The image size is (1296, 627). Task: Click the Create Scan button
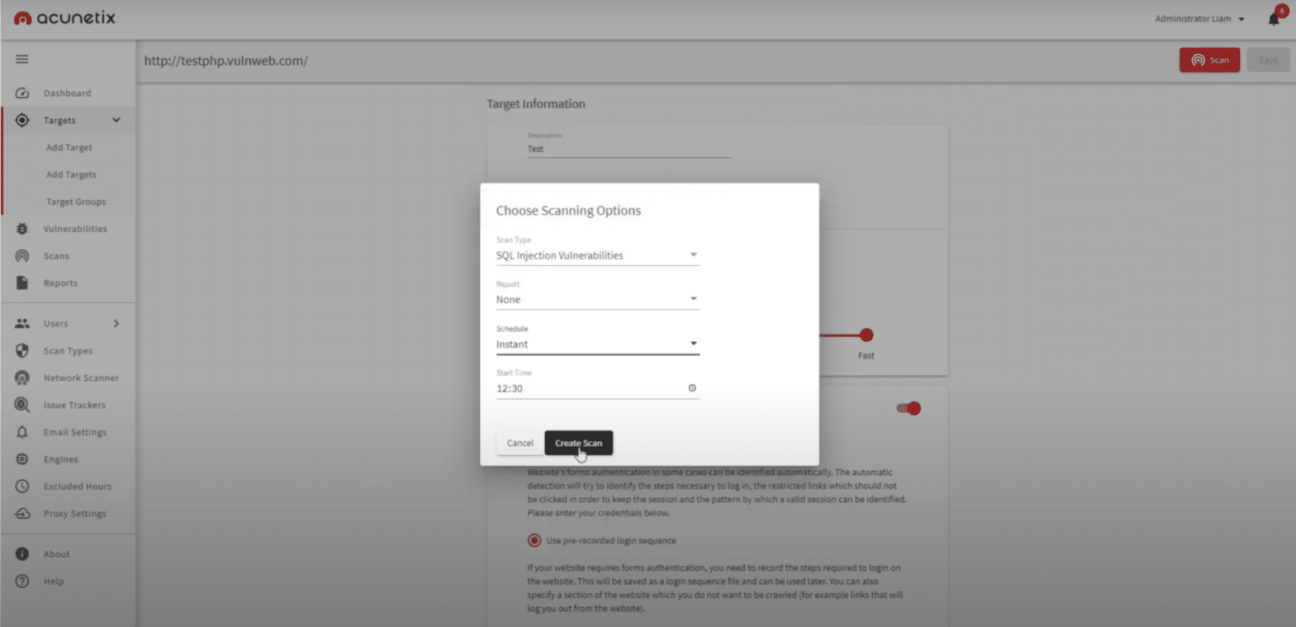pos(578,442)
